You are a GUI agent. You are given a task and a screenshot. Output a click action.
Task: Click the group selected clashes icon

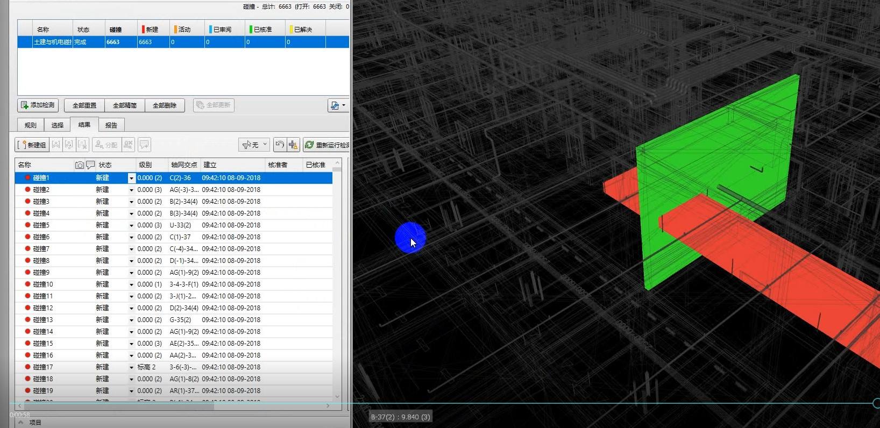(x=56, y=145)
